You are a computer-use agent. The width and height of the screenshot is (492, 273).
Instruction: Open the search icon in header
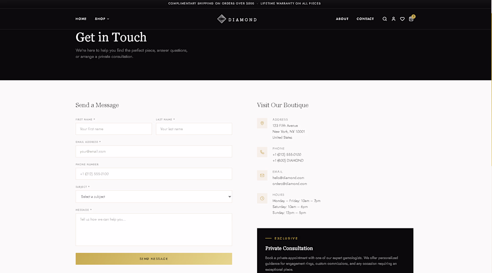(384, 19)
